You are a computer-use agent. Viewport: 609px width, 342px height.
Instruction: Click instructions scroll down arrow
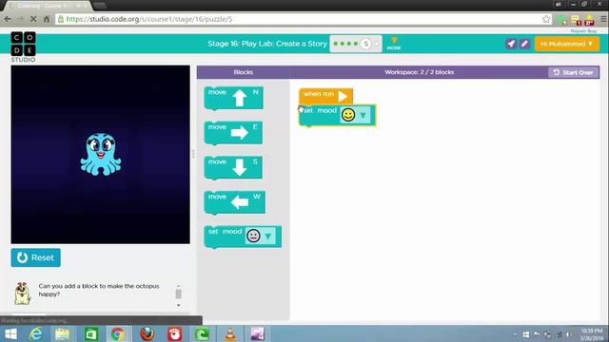[178, 306]
